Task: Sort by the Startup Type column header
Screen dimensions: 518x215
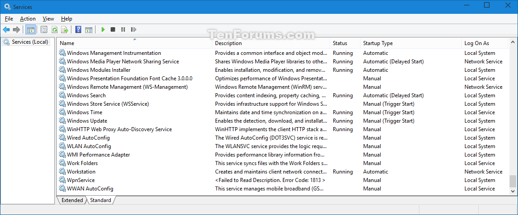Action: [410, 43]
